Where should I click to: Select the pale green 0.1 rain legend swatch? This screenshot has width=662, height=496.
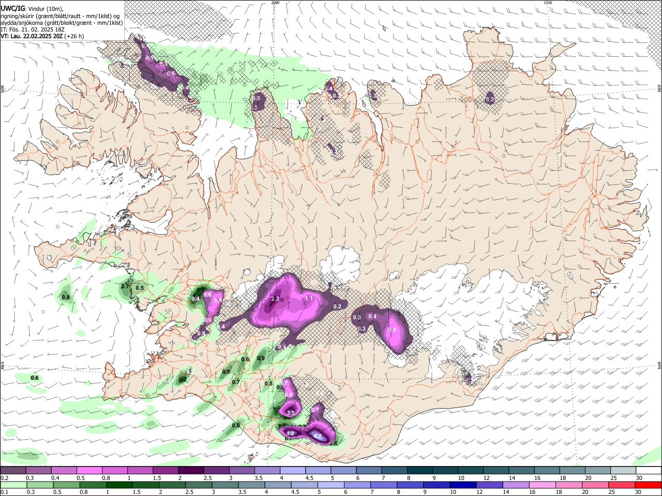[13, 485]
